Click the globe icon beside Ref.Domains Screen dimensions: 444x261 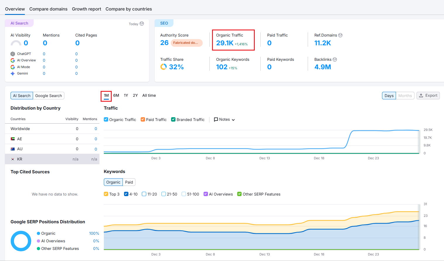point(340,35)
